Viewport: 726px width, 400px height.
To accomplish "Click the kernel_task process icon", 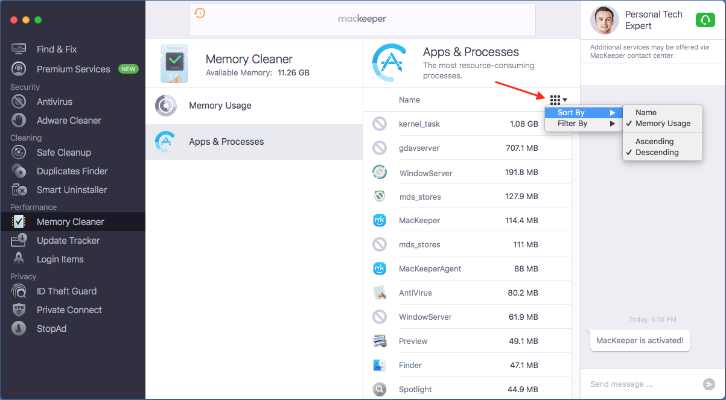I will coord(380,124).
